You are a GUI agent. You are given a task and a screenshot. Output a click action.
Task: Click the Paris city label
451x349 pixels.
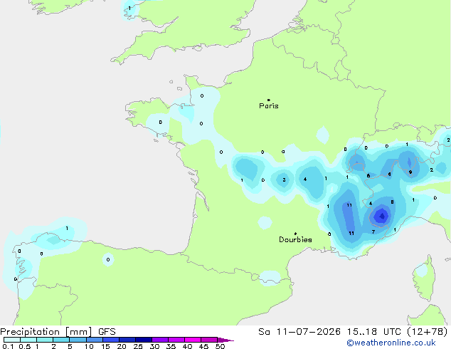(269, 106)
